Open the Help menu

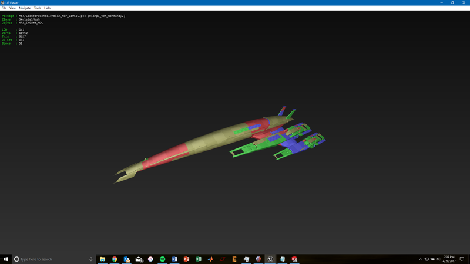47,8
